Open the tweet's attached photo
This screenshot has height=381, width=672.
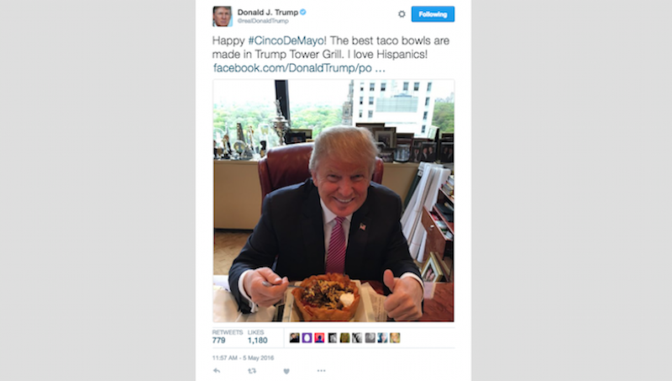click(333, 201)
